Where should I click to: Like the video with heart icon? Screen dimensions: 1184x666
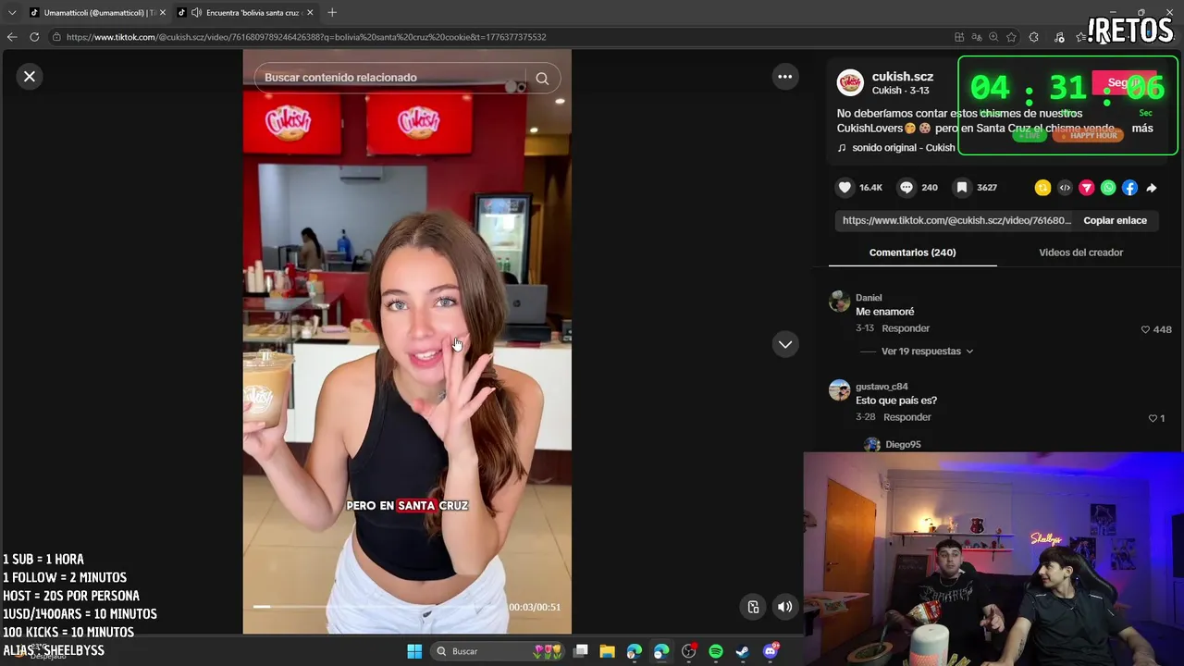[x=845, y=188]
